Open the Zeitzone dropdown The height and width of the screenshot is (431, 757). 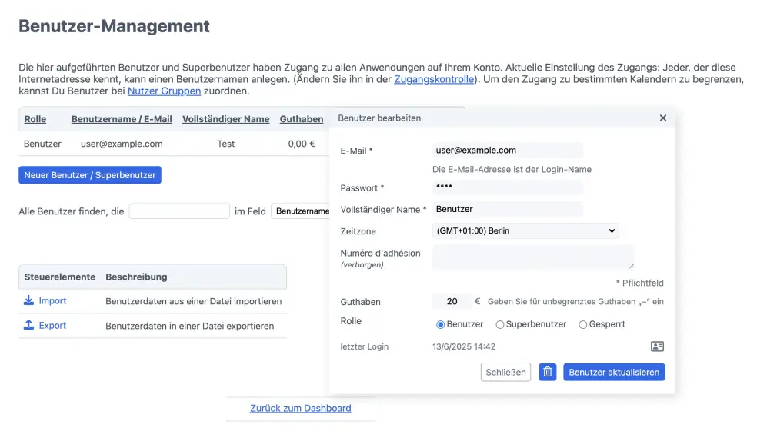525,231
